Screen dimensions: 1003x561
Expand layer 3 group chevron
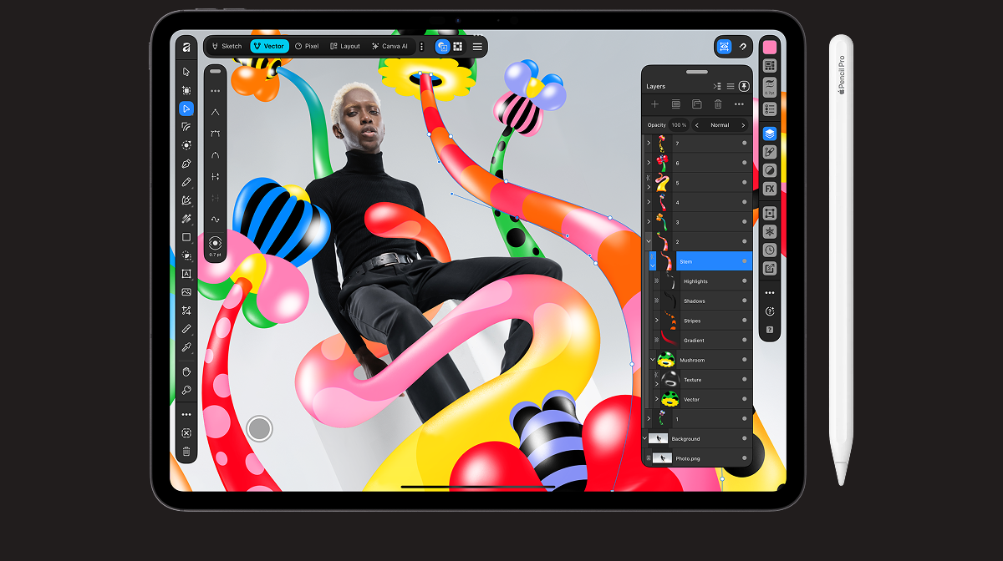click(648, 222)
